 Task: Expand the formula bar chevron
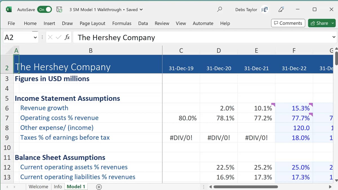click(x=334, y=37)
